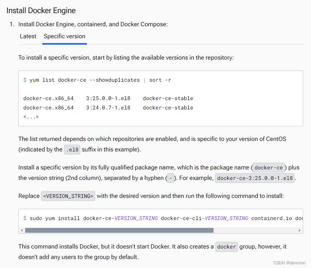Click the Install Docker Engine heading
Screen dimensions: 311x268
click(x=41, y=10)
